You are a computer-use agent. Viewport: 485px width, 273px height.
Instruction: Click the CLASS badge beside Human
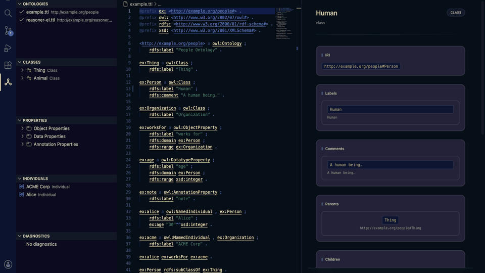click(x=456, y=13)
